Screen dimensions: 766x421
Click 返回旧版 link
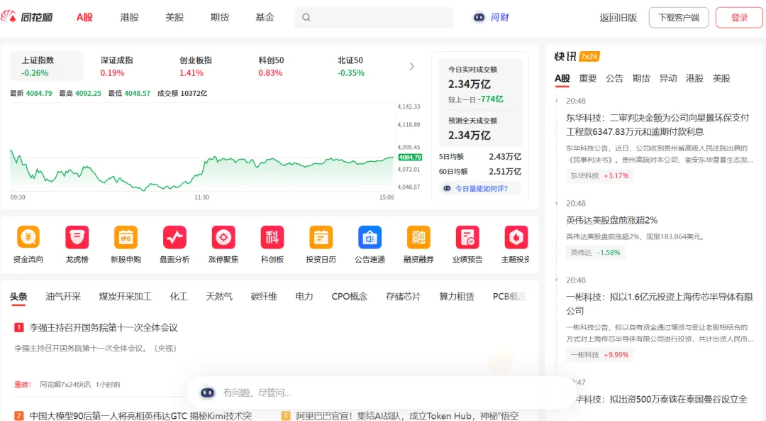pyautogui.click(x=618, y=18)
